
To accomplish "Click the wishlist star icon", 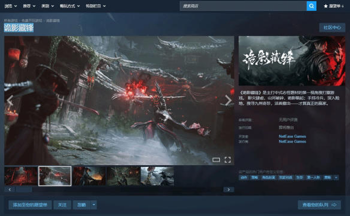I will (325, 6).
